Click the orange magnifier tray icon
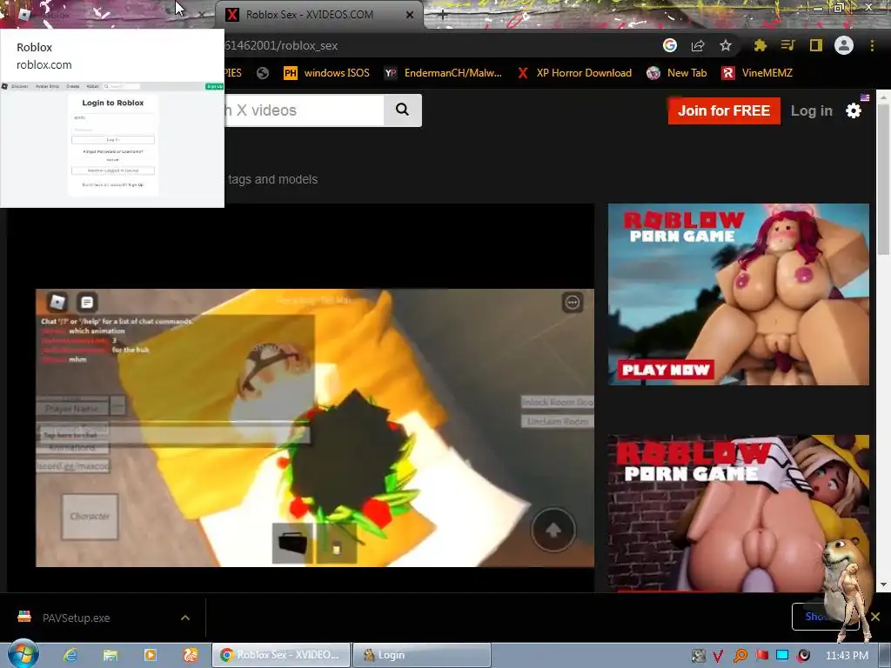Viewport: 891px width, 668px height. pyautogui.click(x=740, y=656)
